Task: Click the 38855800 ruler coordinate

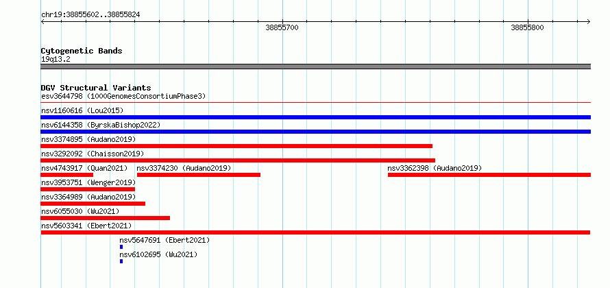Action: [527, 27]
